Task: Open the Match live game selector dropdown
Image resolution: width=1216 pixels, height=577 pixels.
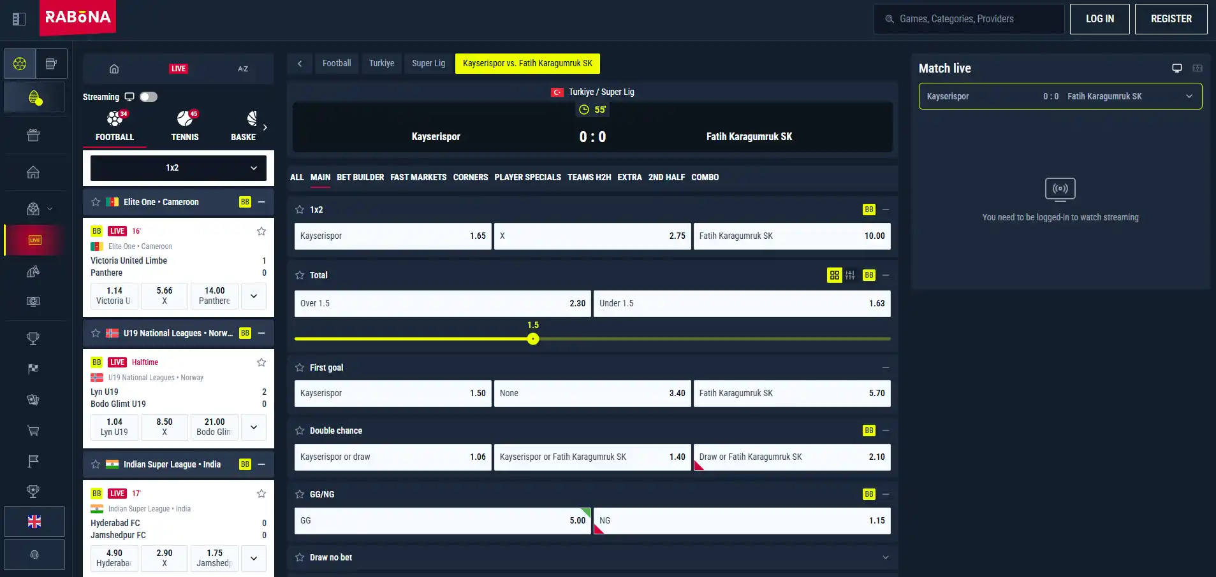Action: tap(1060, 97)
